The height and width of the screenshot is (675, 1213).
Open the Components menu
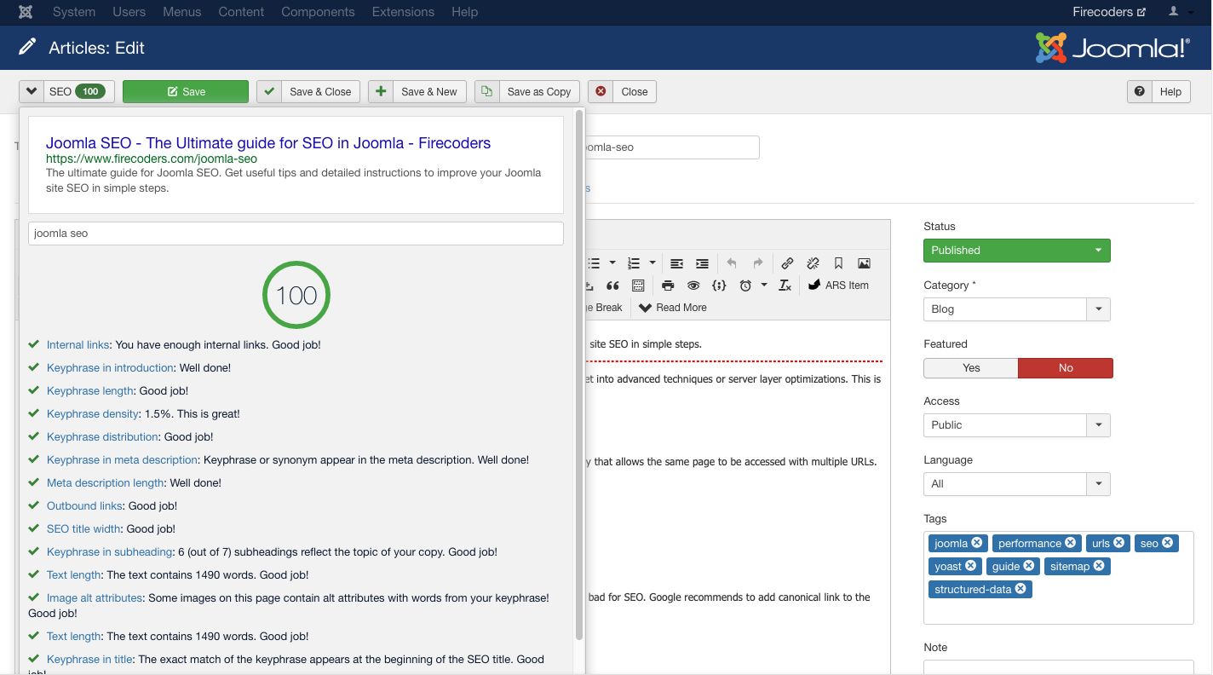click(318, 12)
